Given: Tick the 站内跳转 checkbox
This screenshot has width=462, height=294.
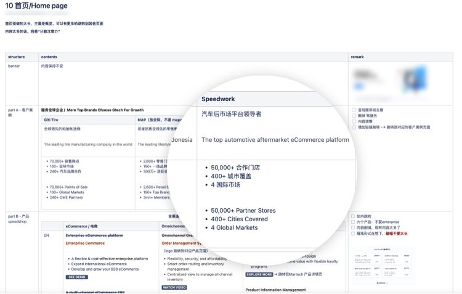Looking at the screenshot, I should [352, 216].
